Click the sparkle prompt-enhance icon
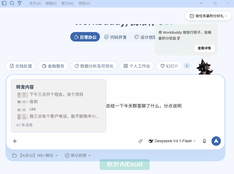 (141, 141)
